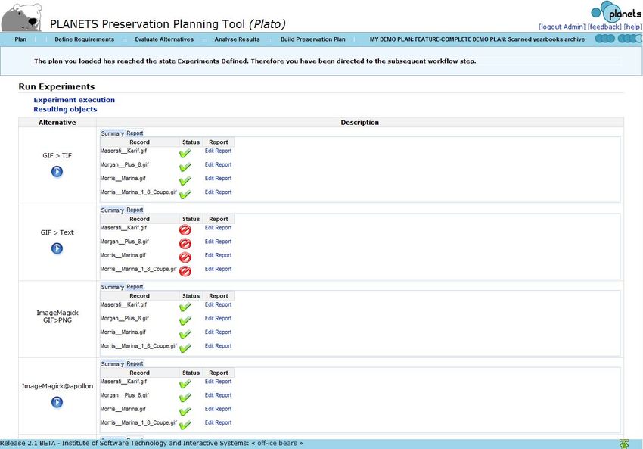Image resolution: width=643 pixels, height=449 pixels.
Task: Open the Define Requirements menu
Action: (85, 39)
